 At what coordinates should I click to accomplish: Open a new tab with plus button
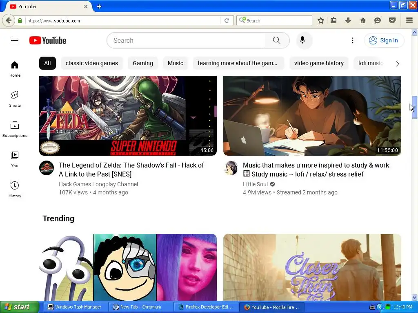99,7
